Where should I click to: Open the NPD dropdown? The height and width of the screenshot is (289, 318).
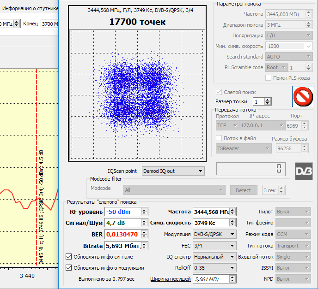(293, 279)
